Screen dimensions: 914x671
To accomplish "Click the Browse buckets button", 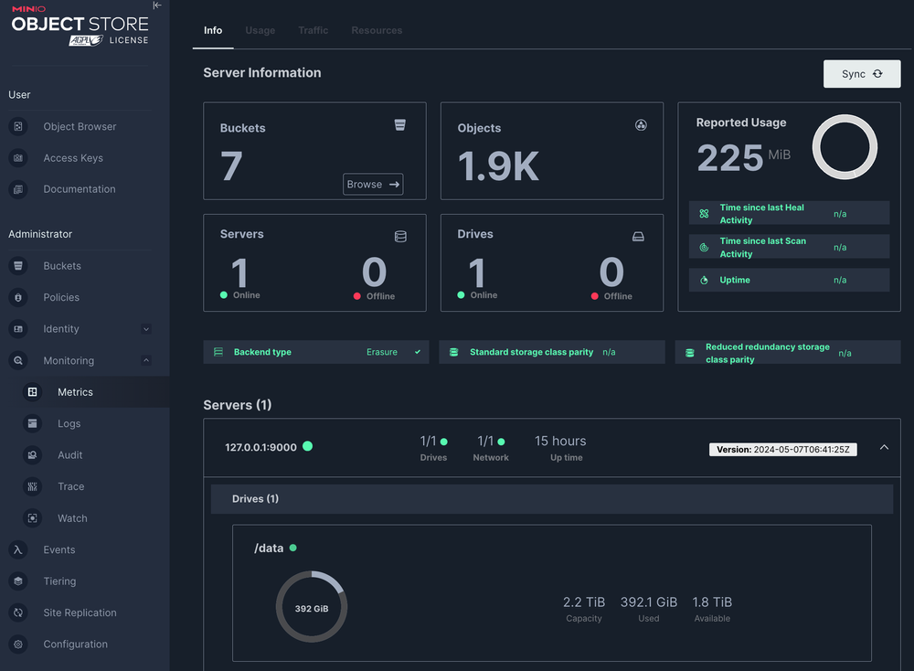I will [373, 184].
